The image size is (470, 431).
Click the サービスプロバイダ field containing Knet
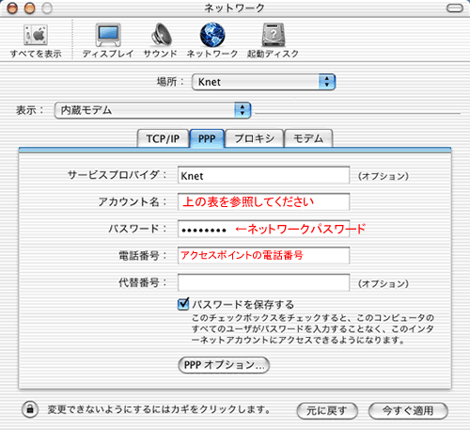pos(263,175)
